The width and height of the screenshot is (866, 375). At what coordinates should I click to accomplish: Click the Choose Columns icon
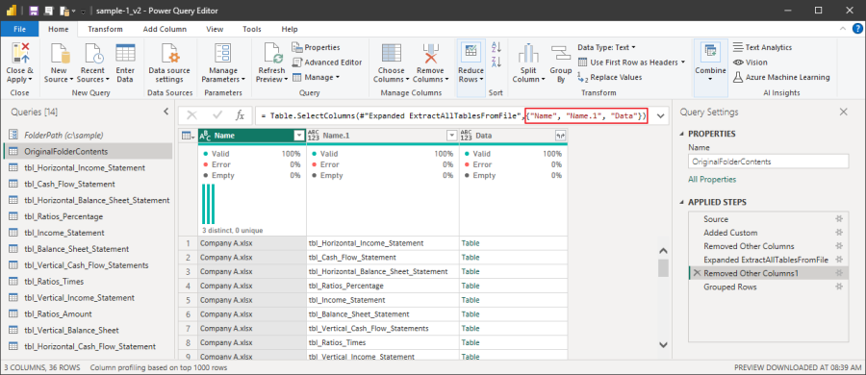(x=392, y=54)
